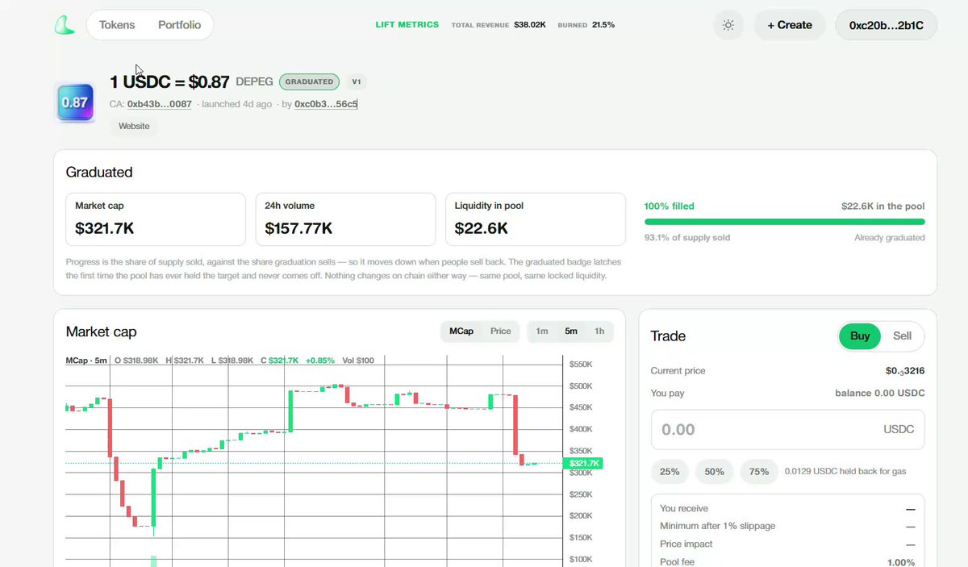Click the Pool fee 1.00% row
The image size is (968, 567).
(x=787, y=561)
